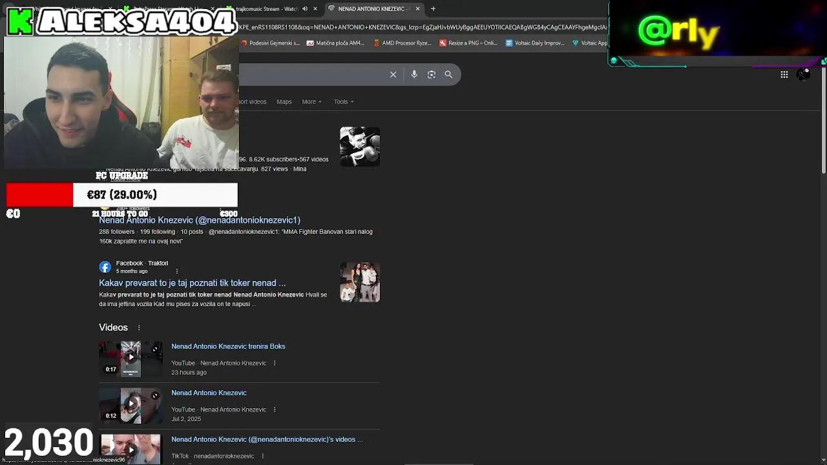Screen dimensions: 827x465
Task: Open options for the TikTok nenadantonioknezevic video
Action: (262, 456)
